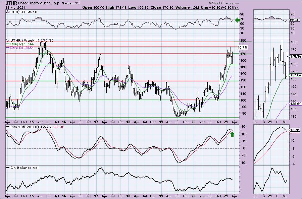Image resolution: width=302 pixels, height=199 pixels.
Task: Click the Low 155.86 value
Action: pos(138,7)
